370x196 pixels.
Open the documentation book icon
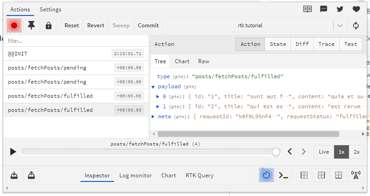308,9
